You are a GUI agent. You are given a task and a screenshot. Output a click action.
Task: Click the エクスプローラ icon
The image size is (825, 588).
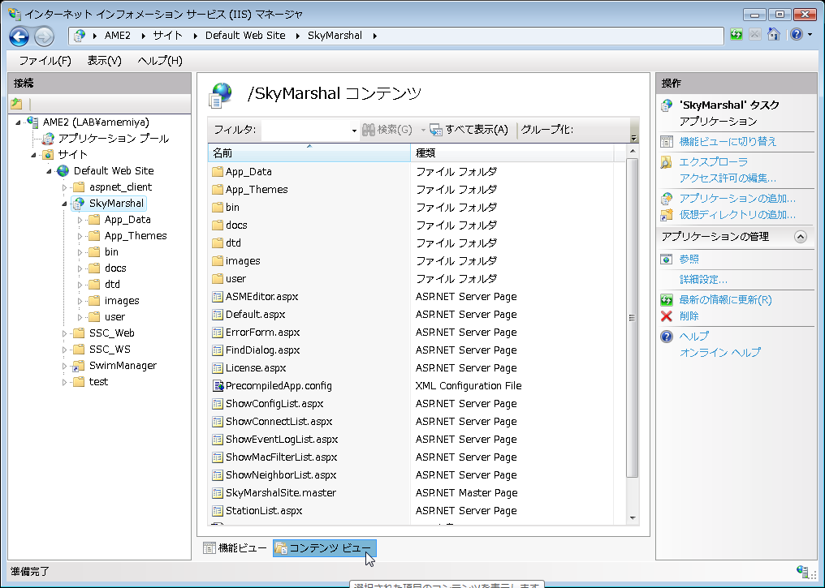pos(667,162)
